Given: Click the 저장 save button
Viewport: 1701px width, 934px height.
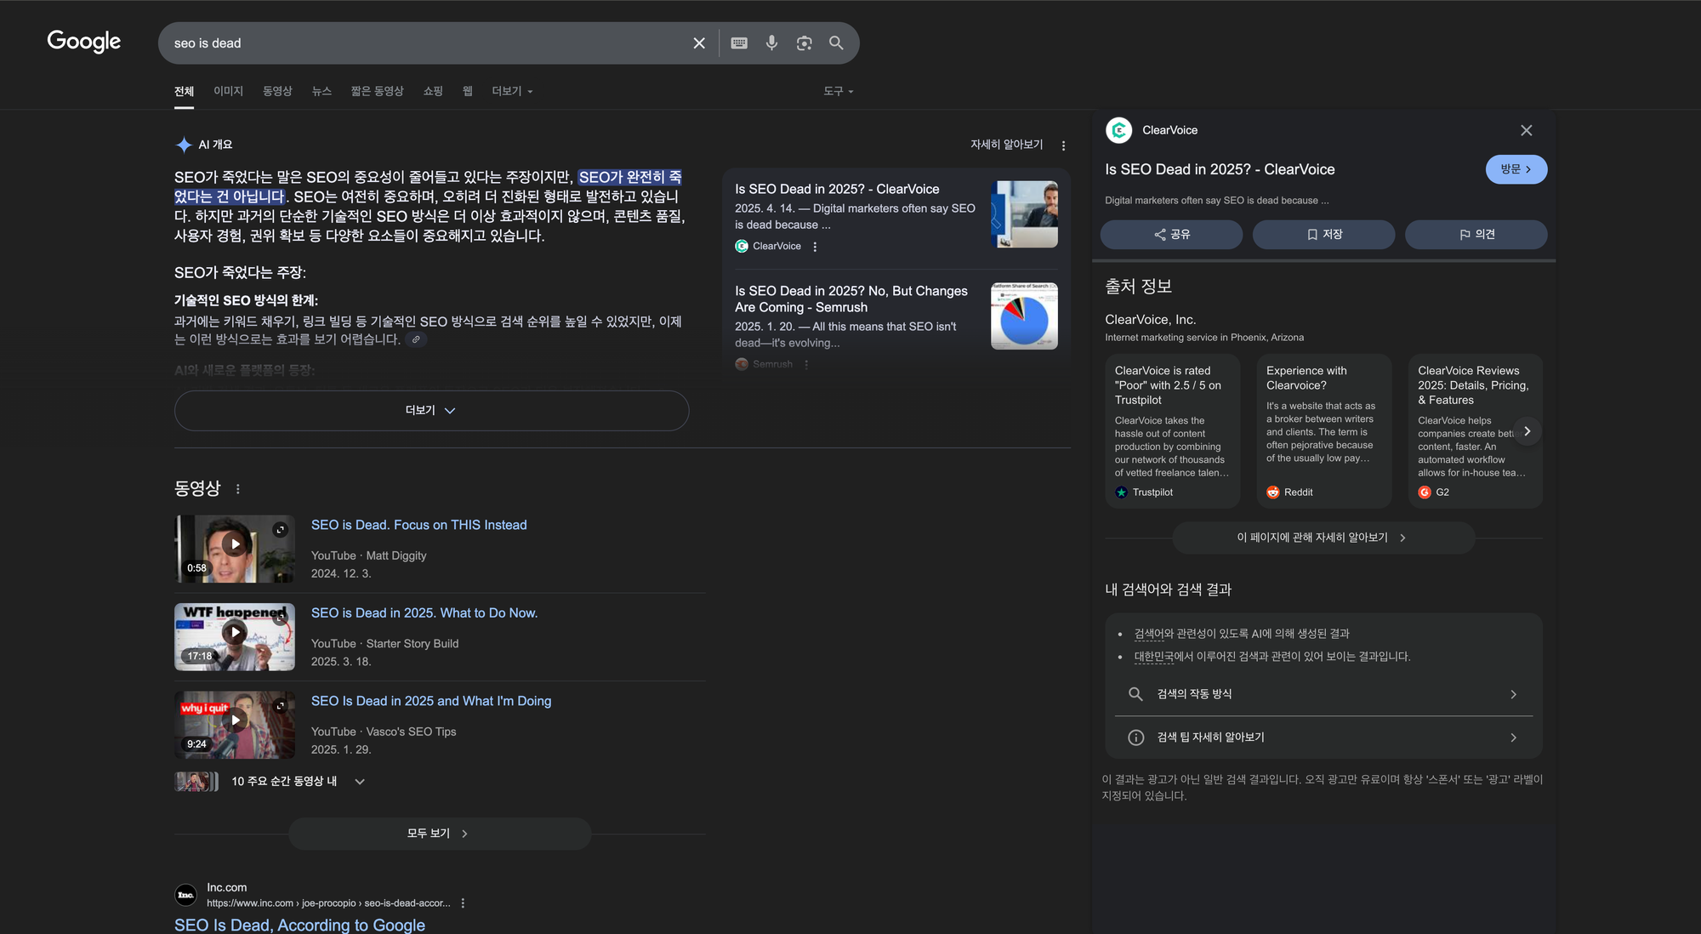Looking at the screenshot, I should 1323,235.
